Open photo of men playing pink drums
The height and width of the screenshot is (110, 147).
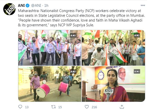[50, 84]
